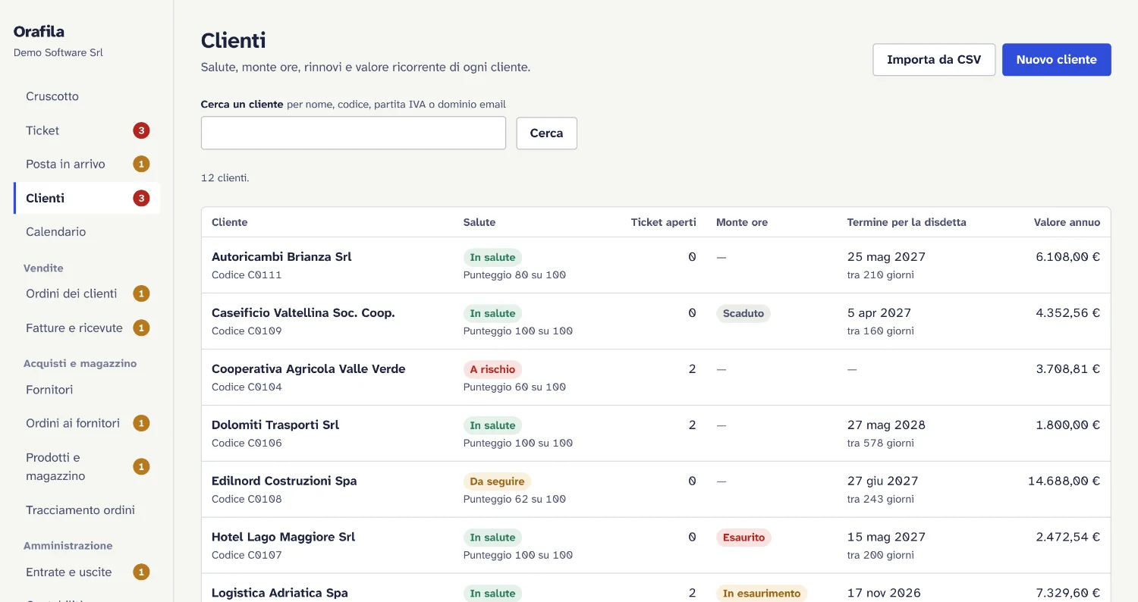Click the Codice C0106 text
Image resolution: width=1138 pixels, height=602 pixels.
pos(247,443)
